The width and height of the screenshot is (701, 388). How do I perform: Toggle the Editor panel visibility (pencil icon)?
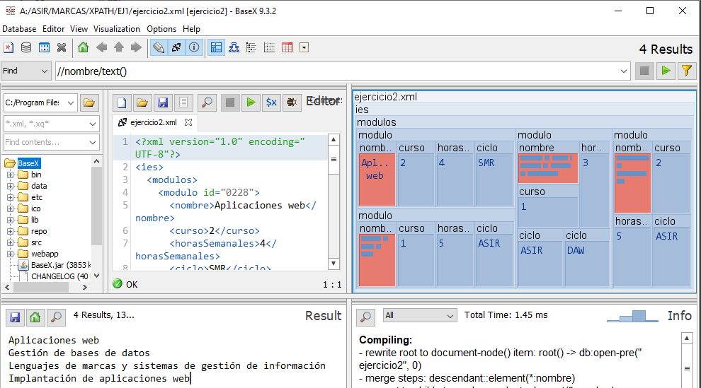[159, 48]
